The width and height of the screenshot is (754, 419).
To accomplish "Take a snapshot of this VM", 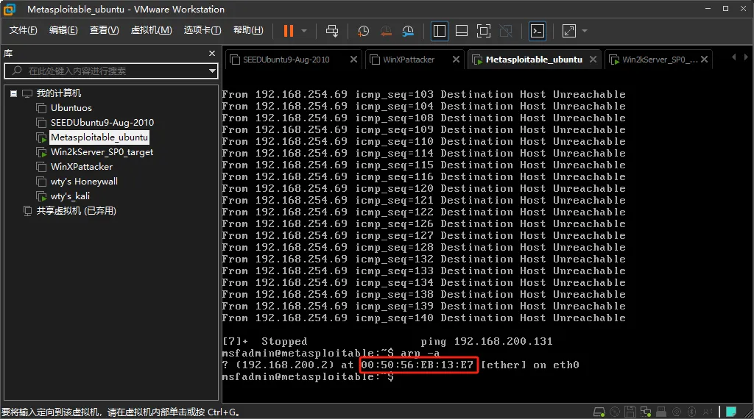I will click(364, 31).
